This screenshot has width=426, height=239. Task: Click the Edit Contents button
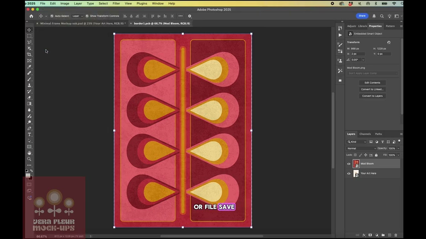(x=372, y=83)
